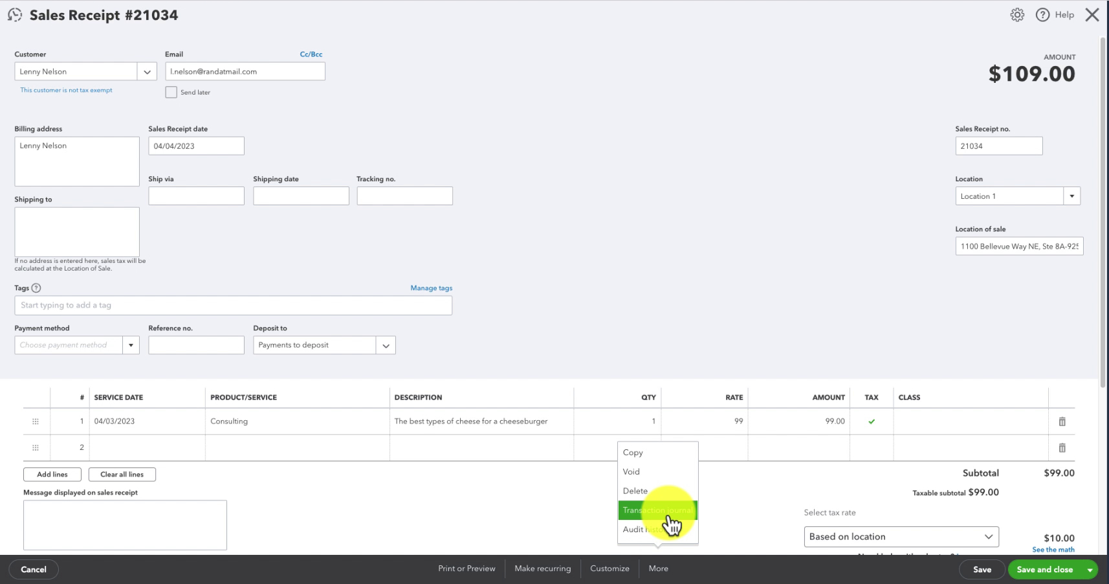The image size is (1109, 584).
Task: Click the Tags help question icon
Action: pyautogui.click(x=36, y=288)
